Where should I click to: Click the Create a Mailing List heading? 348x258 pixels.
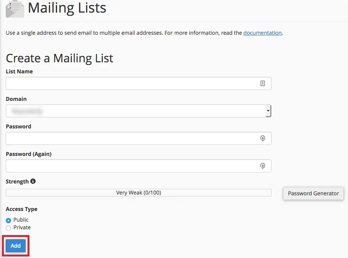(60, 58)
